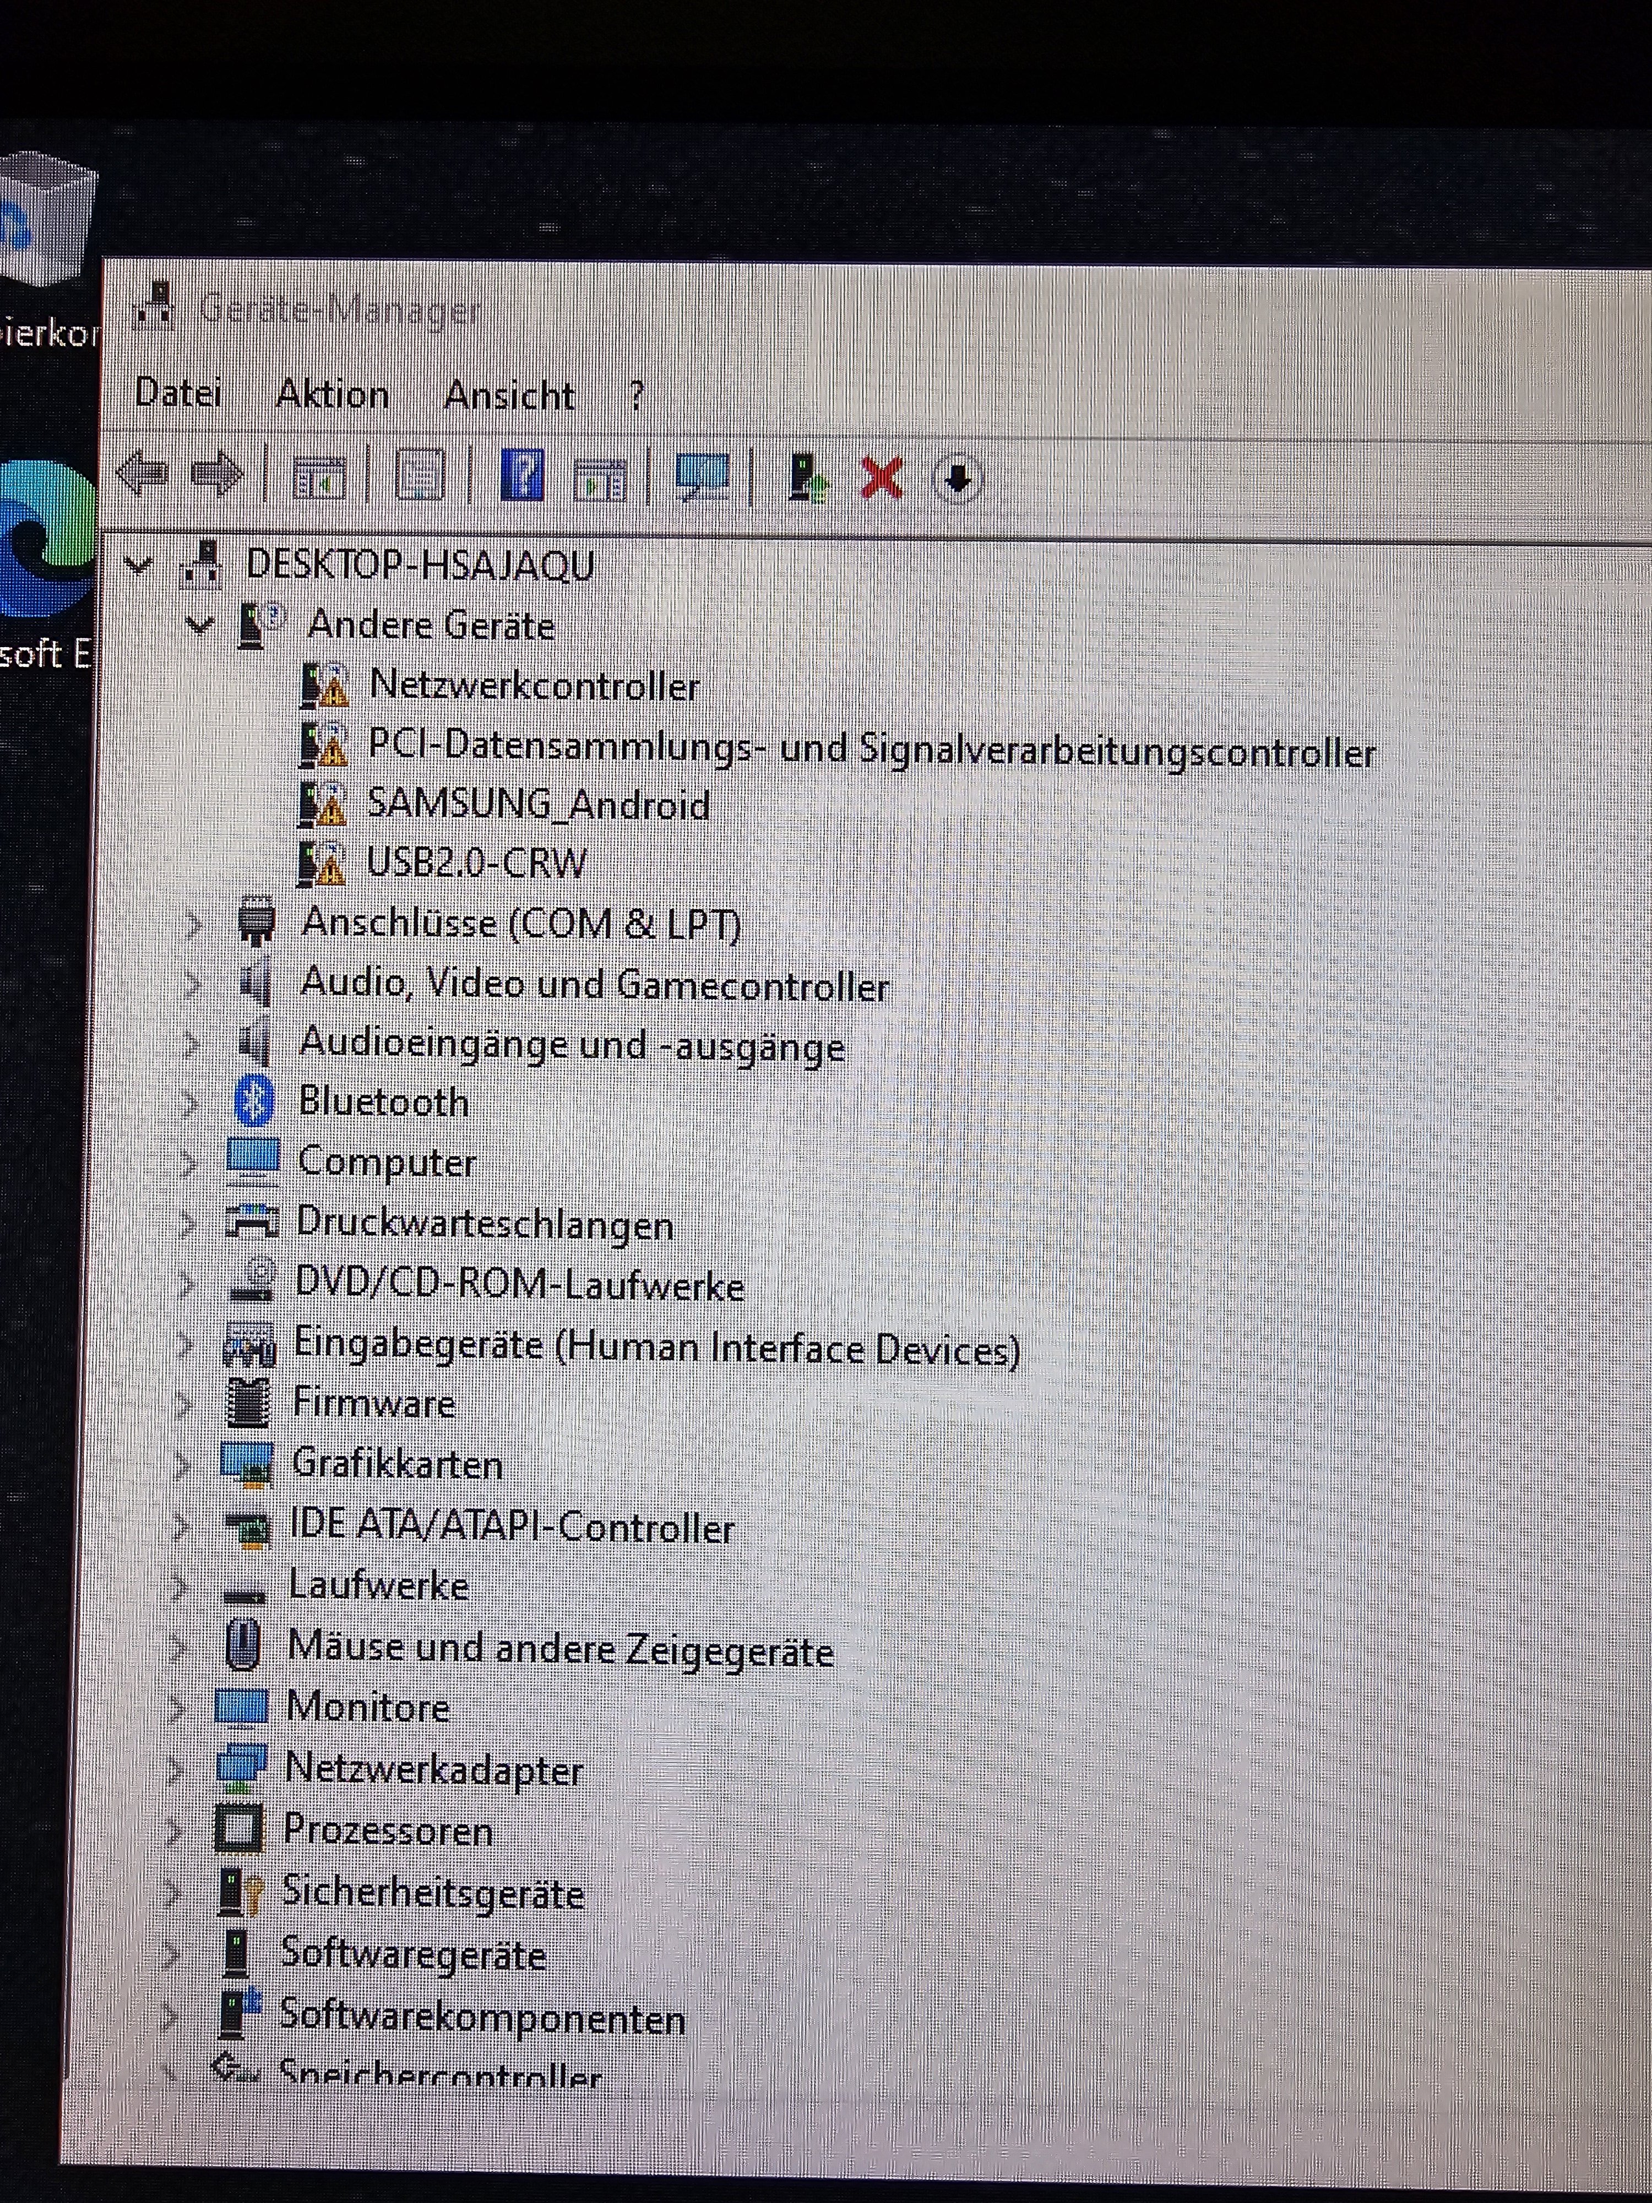Click the blue Help question mark icon

tap(523, 475)
